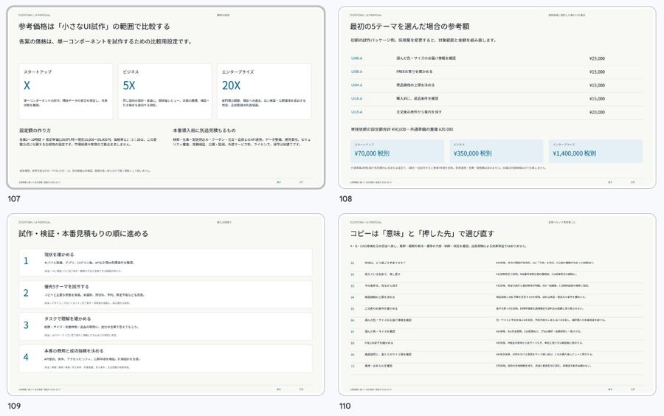Click the large 5X value under ビジネス

(129, 86)
